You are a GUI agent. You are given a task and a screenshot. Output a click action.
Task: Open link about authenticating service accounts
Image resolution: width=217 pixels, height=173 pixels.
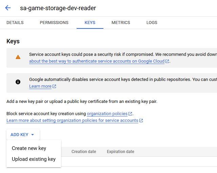(97, 61)
